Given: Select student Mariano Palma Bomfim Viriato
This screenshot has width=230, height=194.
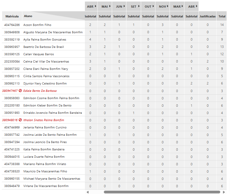Looking at the screenshot, I should (45, 164).
